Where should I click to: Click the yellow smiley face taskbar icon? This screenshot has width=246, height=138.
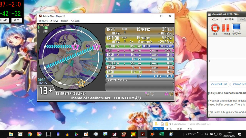(133, 134)
